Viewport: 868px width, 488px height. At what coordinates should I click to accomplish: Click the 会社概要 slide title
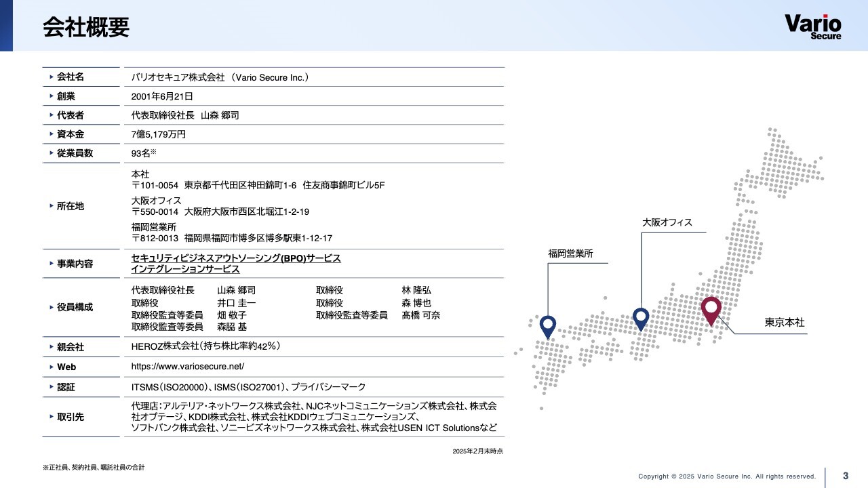click(85, 27)
